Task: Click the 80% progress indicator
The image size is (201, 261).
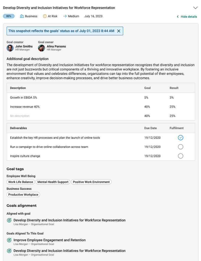Action: pyautogui.click(x=9, y=16)
